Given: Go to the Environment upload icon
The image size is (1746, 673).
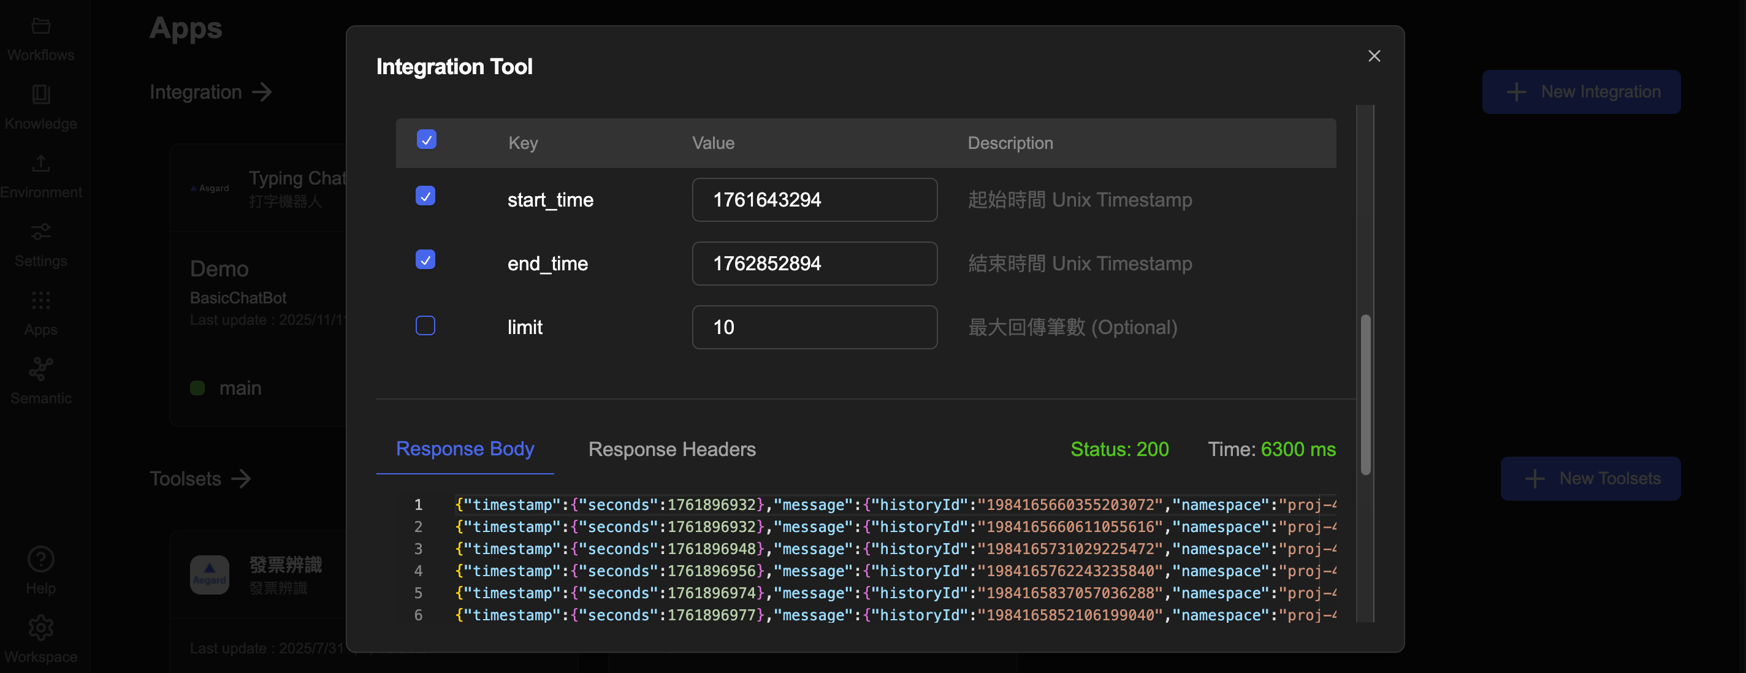Looking at the screenshot, I should coord(40,163).
